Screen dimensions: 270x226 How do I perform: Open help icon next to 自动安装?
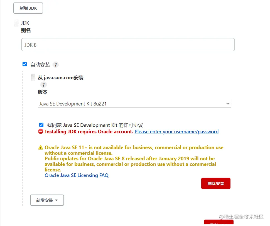[55, 65]
